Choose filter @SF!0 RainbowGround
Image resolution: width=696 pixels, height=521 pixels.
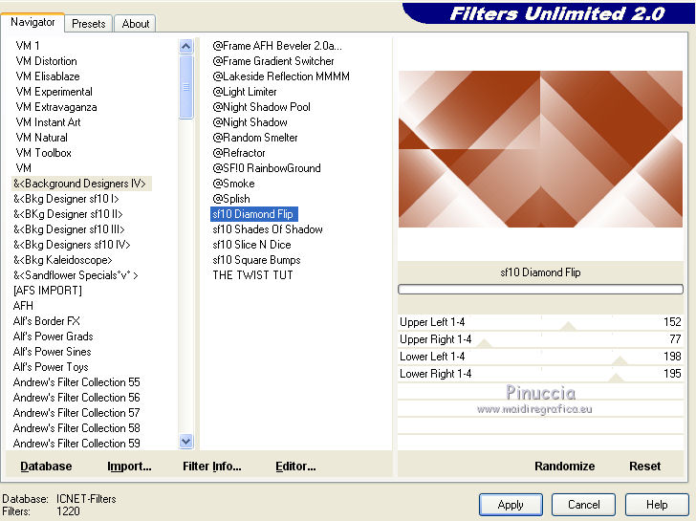pyautogui.click(x=267, y=168)
